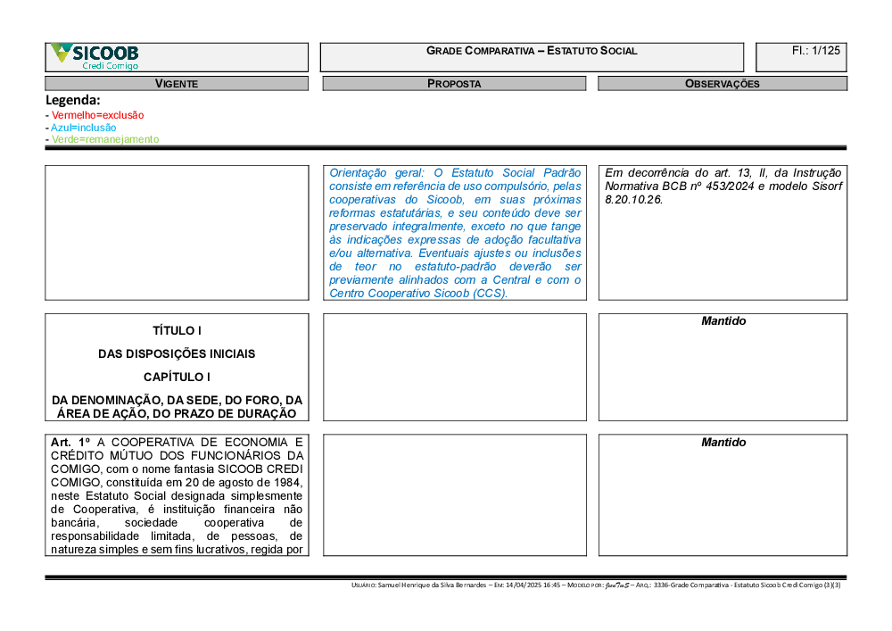Click Mantido in the TÍTULO I row
The width and height of the screenshot is (892, 631).
coord(723,321)
